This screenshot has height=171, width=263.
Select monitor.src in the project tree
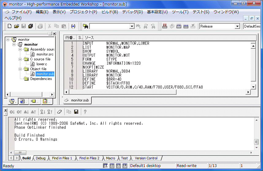[x=45, y=54]
